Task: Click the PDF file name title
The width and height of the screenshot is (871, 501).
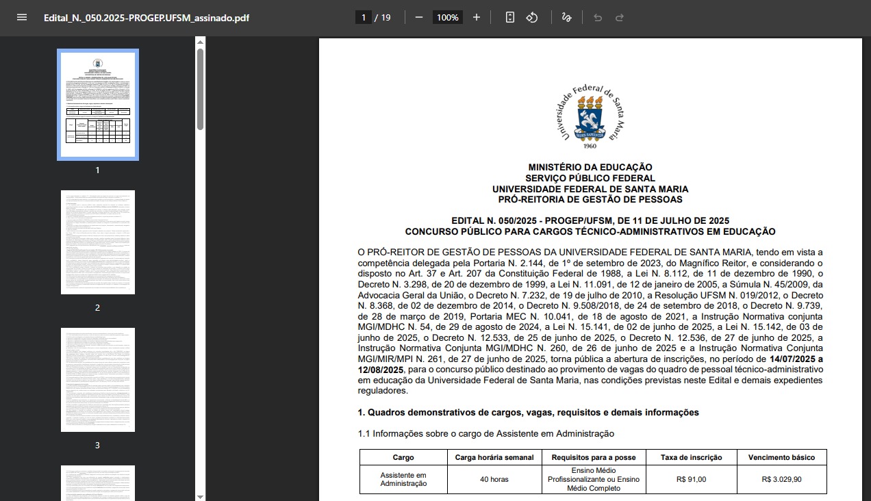Action: (x=147, y=18)
